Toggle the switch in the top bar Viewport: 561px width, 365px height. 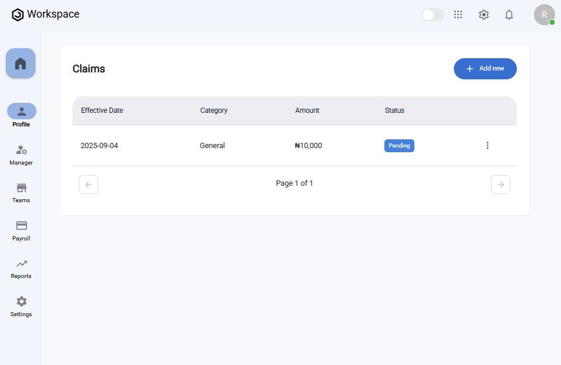[x=433, y=15]
